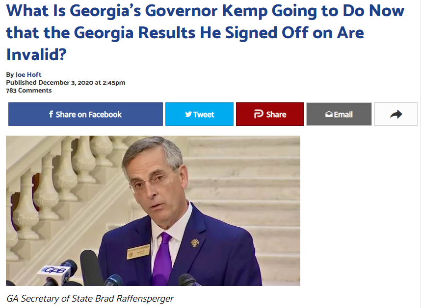Click the Parler logo icon
Viewport: 421px width, 308px height.
[x=259, y=114]
